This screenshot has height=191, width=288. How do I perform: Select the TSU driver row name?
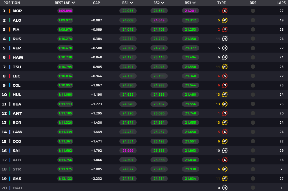tap(17, 67)
